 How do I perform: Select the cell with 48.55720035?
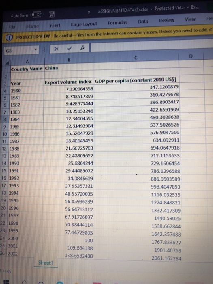[x=68, y=194]
